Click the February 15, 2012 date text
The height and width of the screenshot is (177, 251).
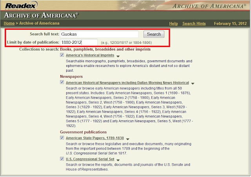click(x=230, y=23)
